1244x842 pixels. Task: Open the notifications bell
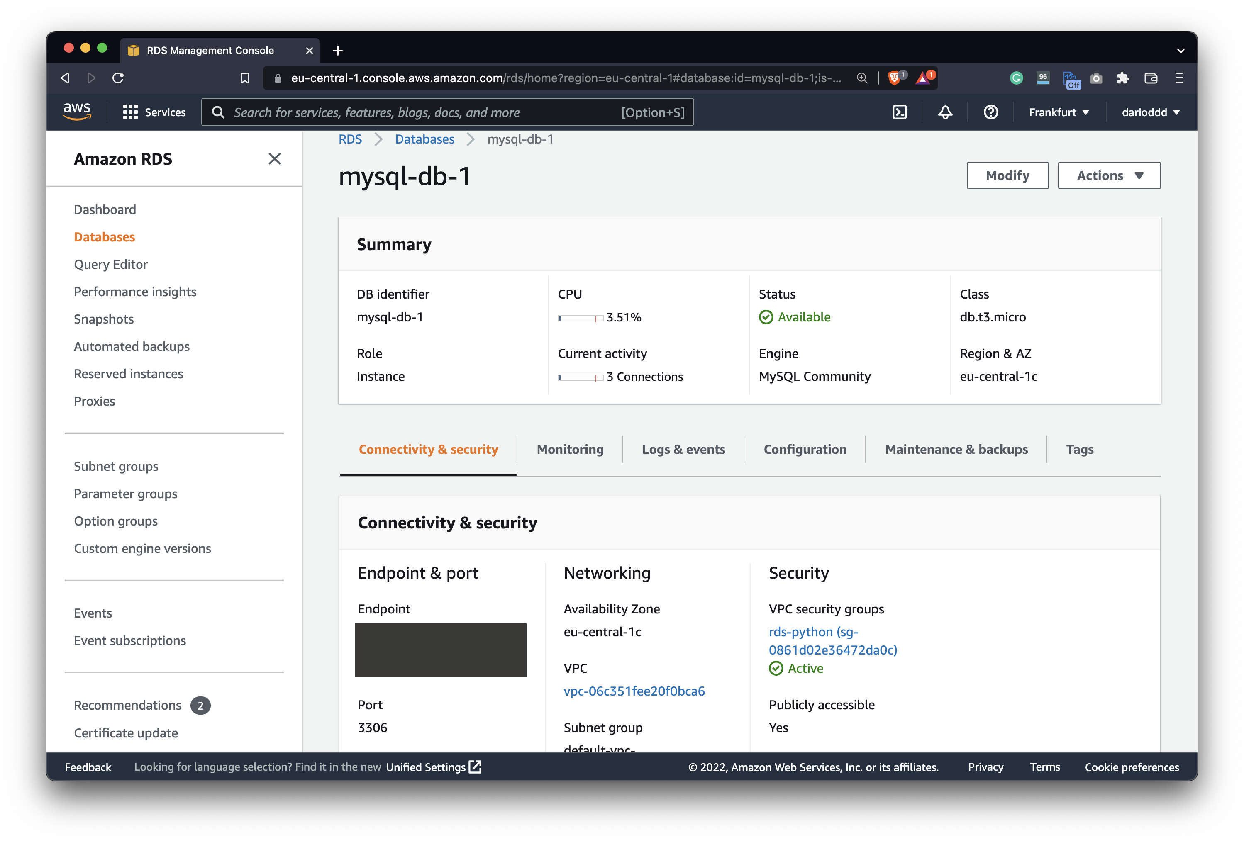(945, 112)
